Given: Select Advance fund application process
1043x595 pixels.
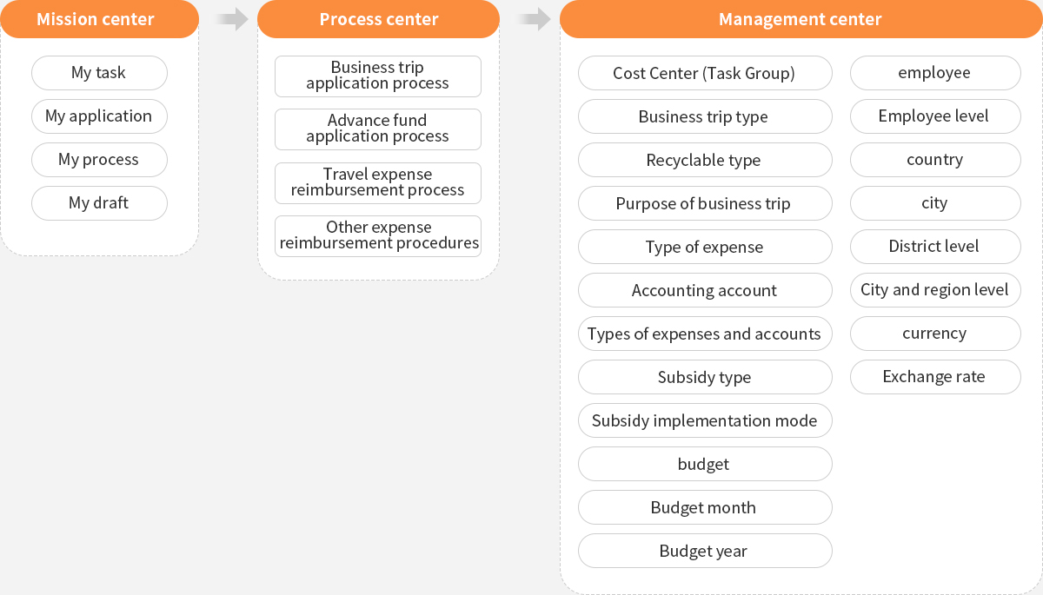Looking at the screenshot, I should (x=378, y=129).
